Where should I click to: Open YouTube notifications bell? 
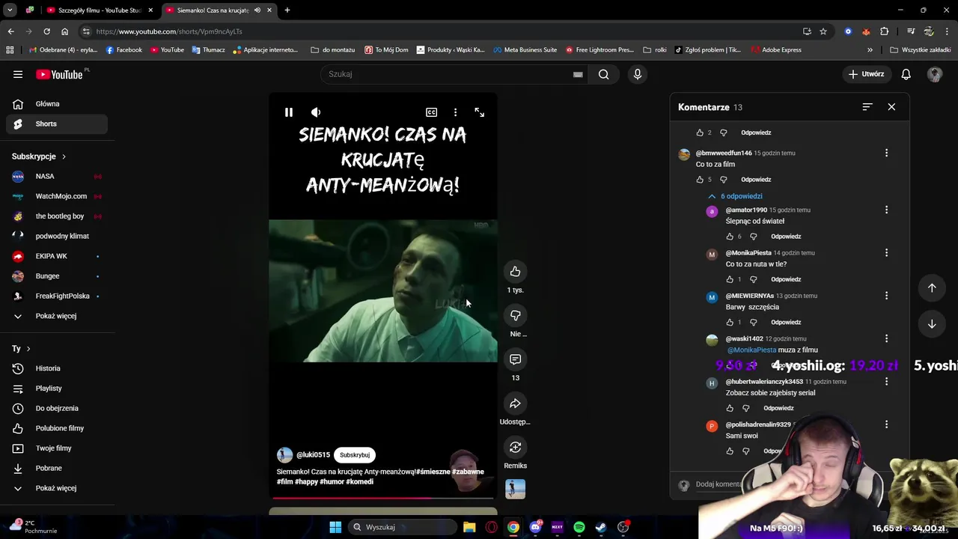pyautogui.click(x=906, y=74)
